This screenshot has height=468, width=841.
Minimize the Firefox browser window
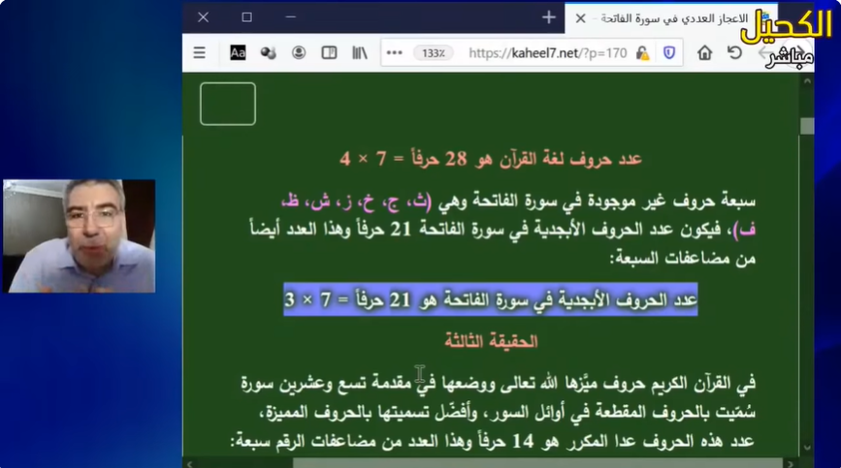tap(291, 17)
